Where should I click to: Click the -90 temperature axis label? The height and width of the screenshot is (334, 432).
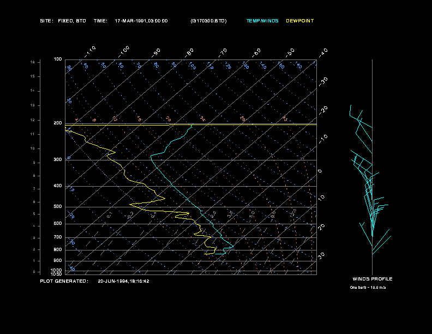156,53
